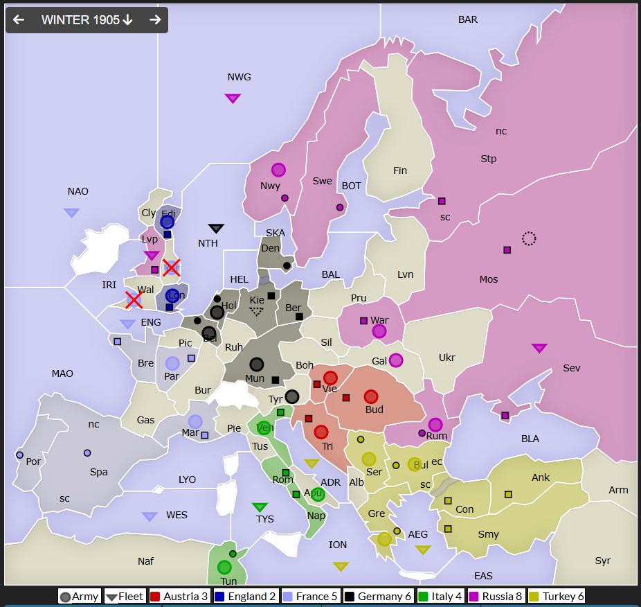Click the red X disband marker on Wales
Viewport: 641px width, 607px height.
(134, 300)
